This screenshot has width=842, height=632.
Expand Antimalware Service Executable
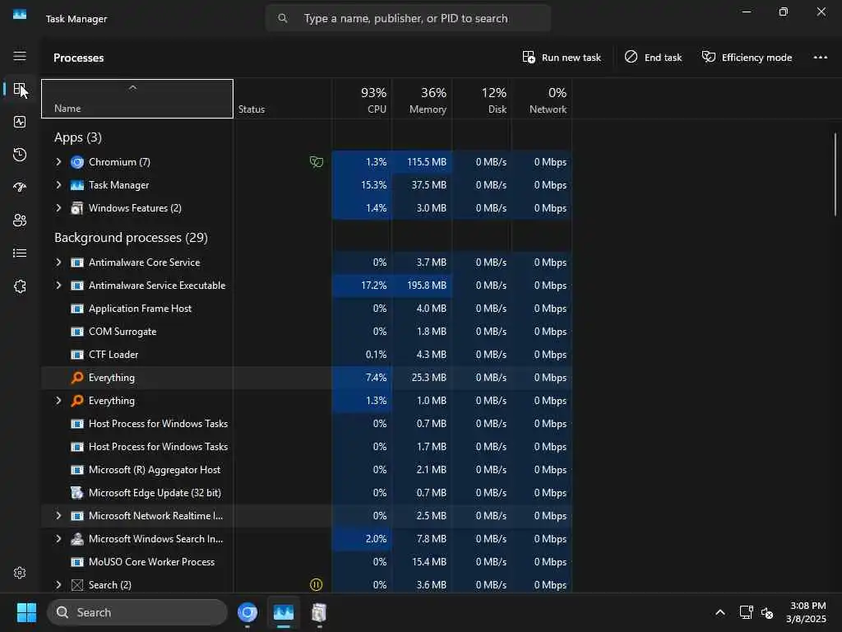(x=58, y=286)
